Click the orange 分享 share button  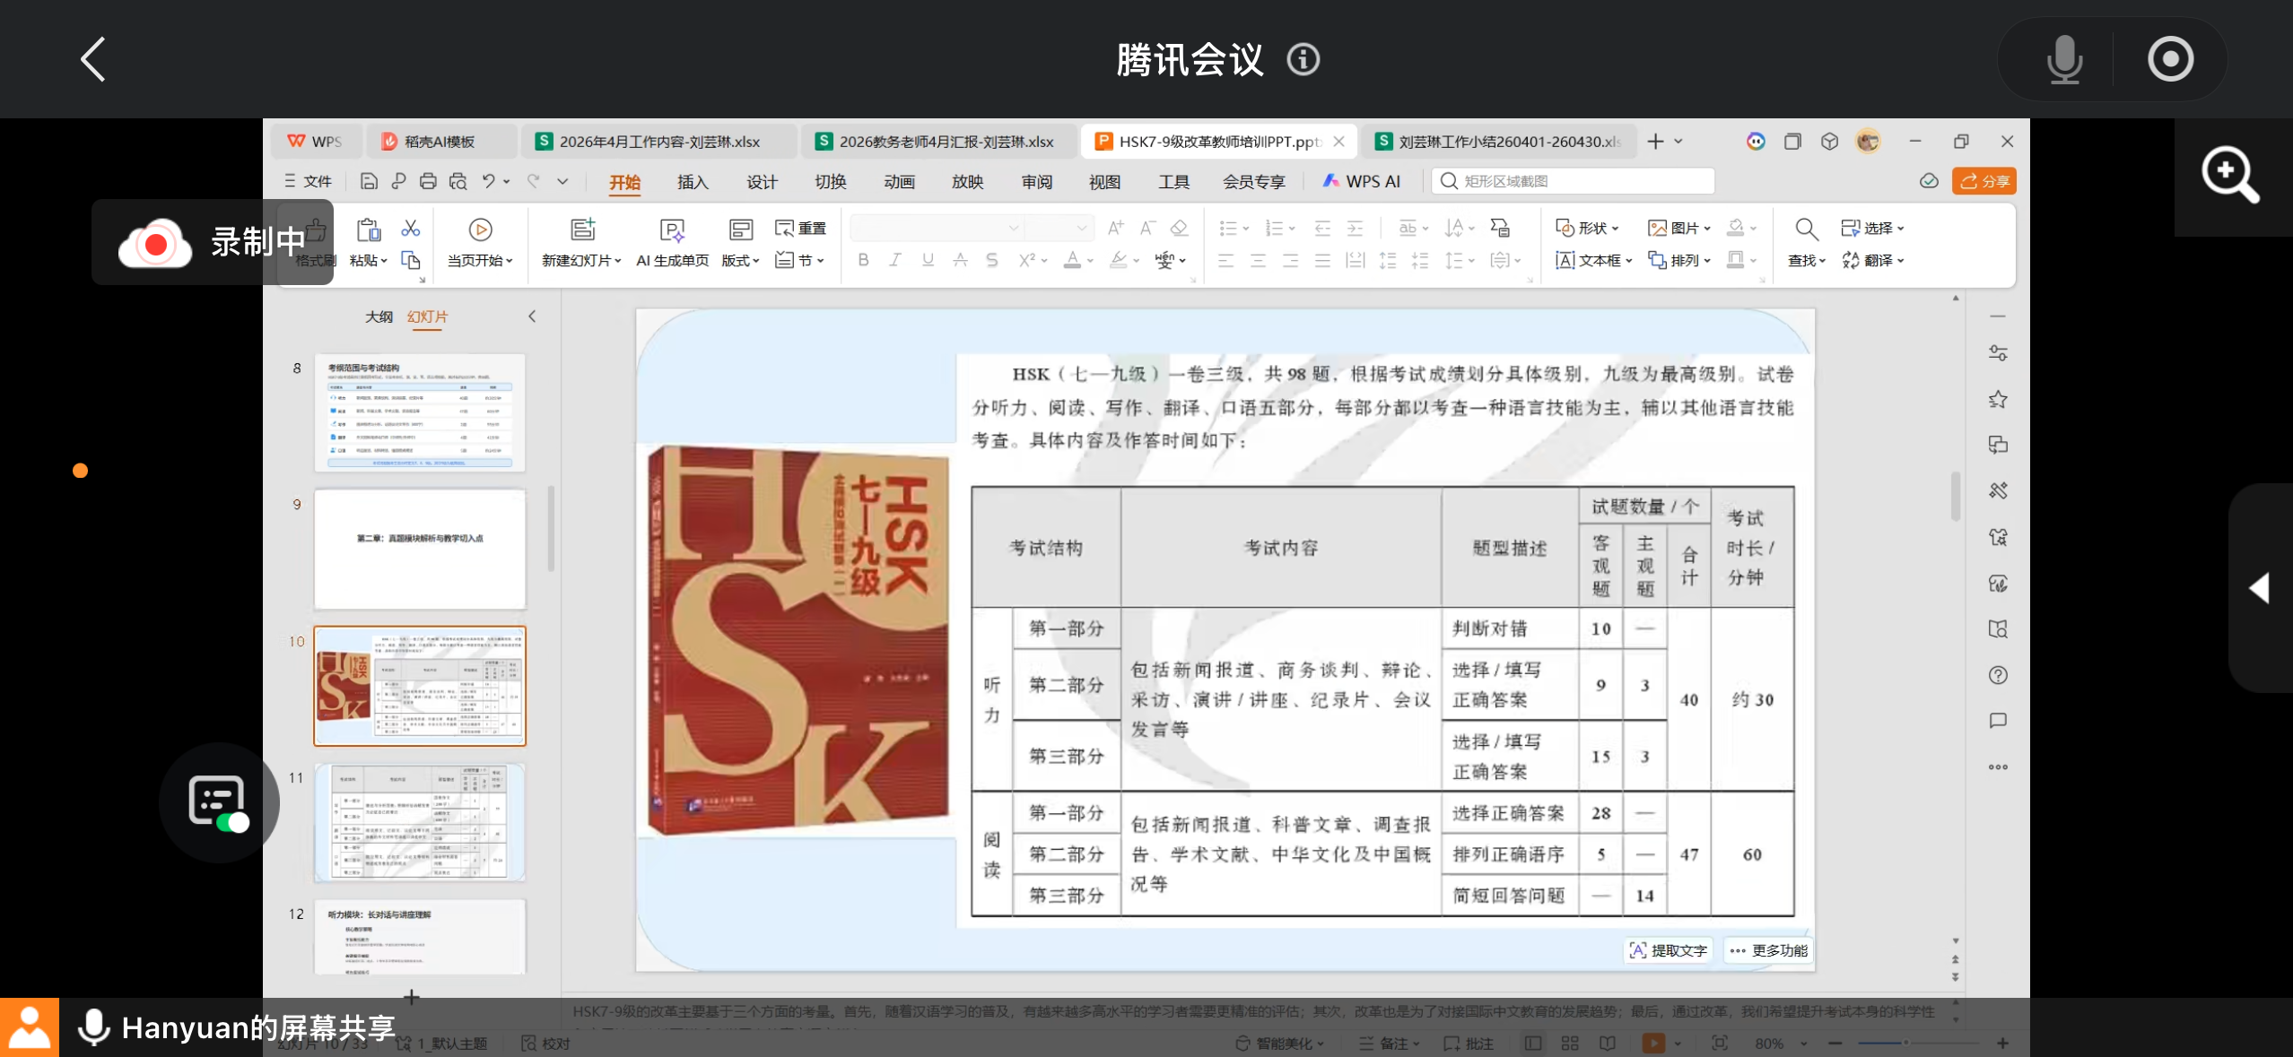[x=1983, y=181]
